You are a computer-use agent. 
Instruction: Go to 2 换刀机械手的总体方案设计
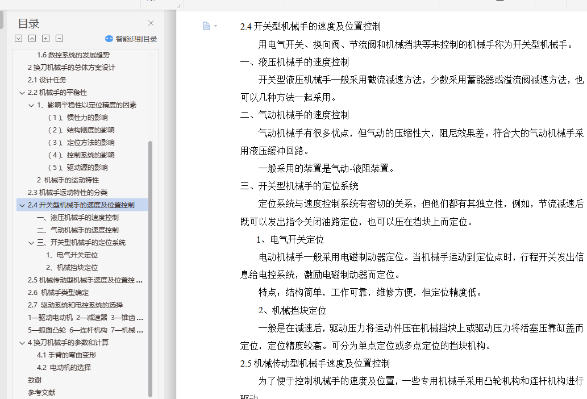click(72, 68)
